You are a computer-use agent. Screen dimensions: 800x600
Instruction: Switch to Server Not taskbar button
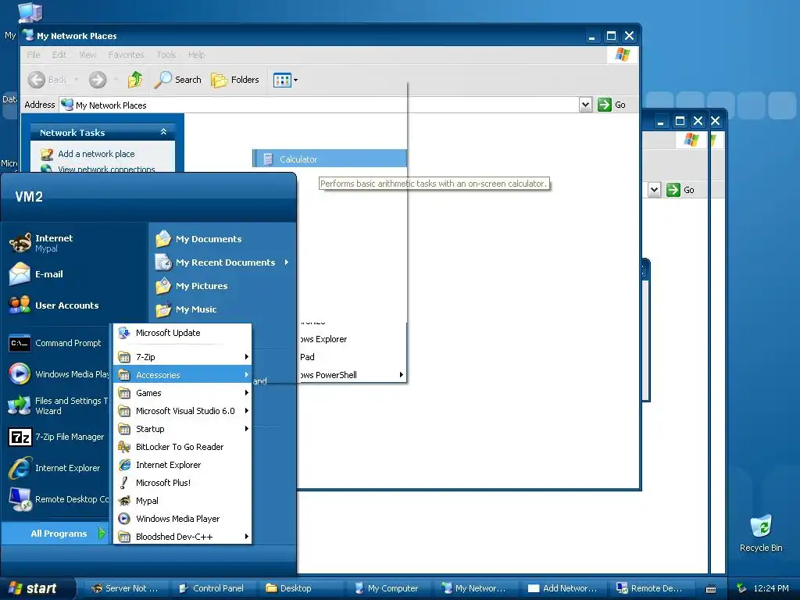click(125, 588)
